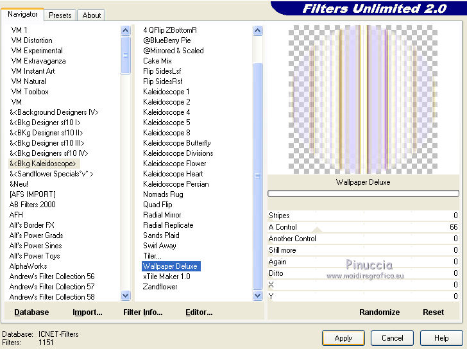Open the Presets tab
Screen dimensions: 467x349
coord(60,15)
